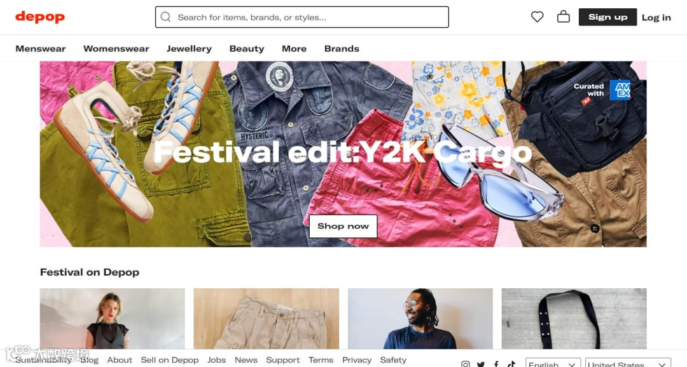Select the Jewellery category

tap(189, 48)
